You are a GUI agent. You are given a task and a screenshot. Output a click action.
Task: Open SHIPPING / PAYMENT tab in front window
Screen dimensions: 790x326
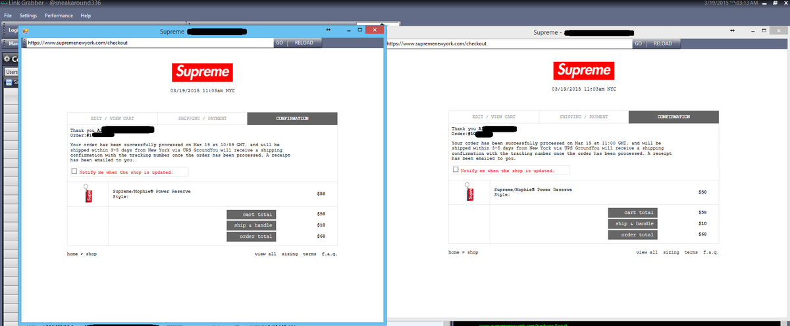click(202, 119)
